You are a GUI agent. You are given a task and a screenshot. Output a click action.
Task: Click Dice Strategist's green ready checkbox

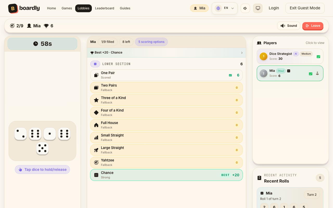click(x=318, y=57)
